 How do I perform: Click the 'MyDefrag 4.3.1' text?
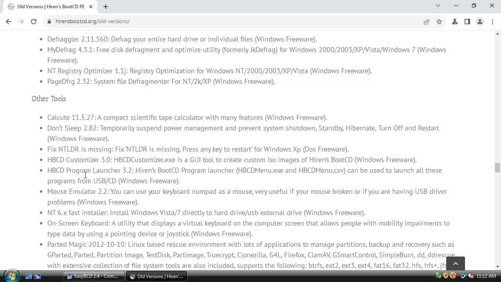pos(70,50)
